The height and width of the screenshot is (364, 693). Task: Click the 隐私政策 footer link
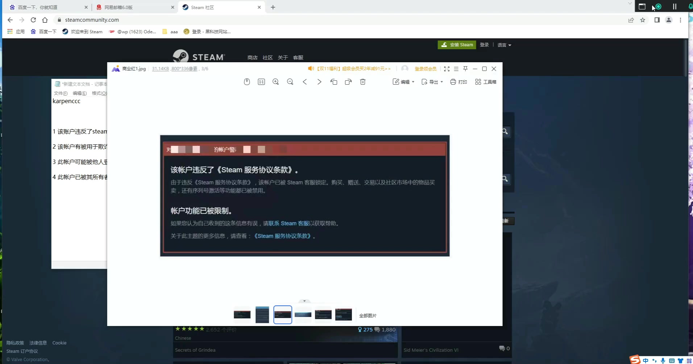pyautogui.click(x=15, y=343)
